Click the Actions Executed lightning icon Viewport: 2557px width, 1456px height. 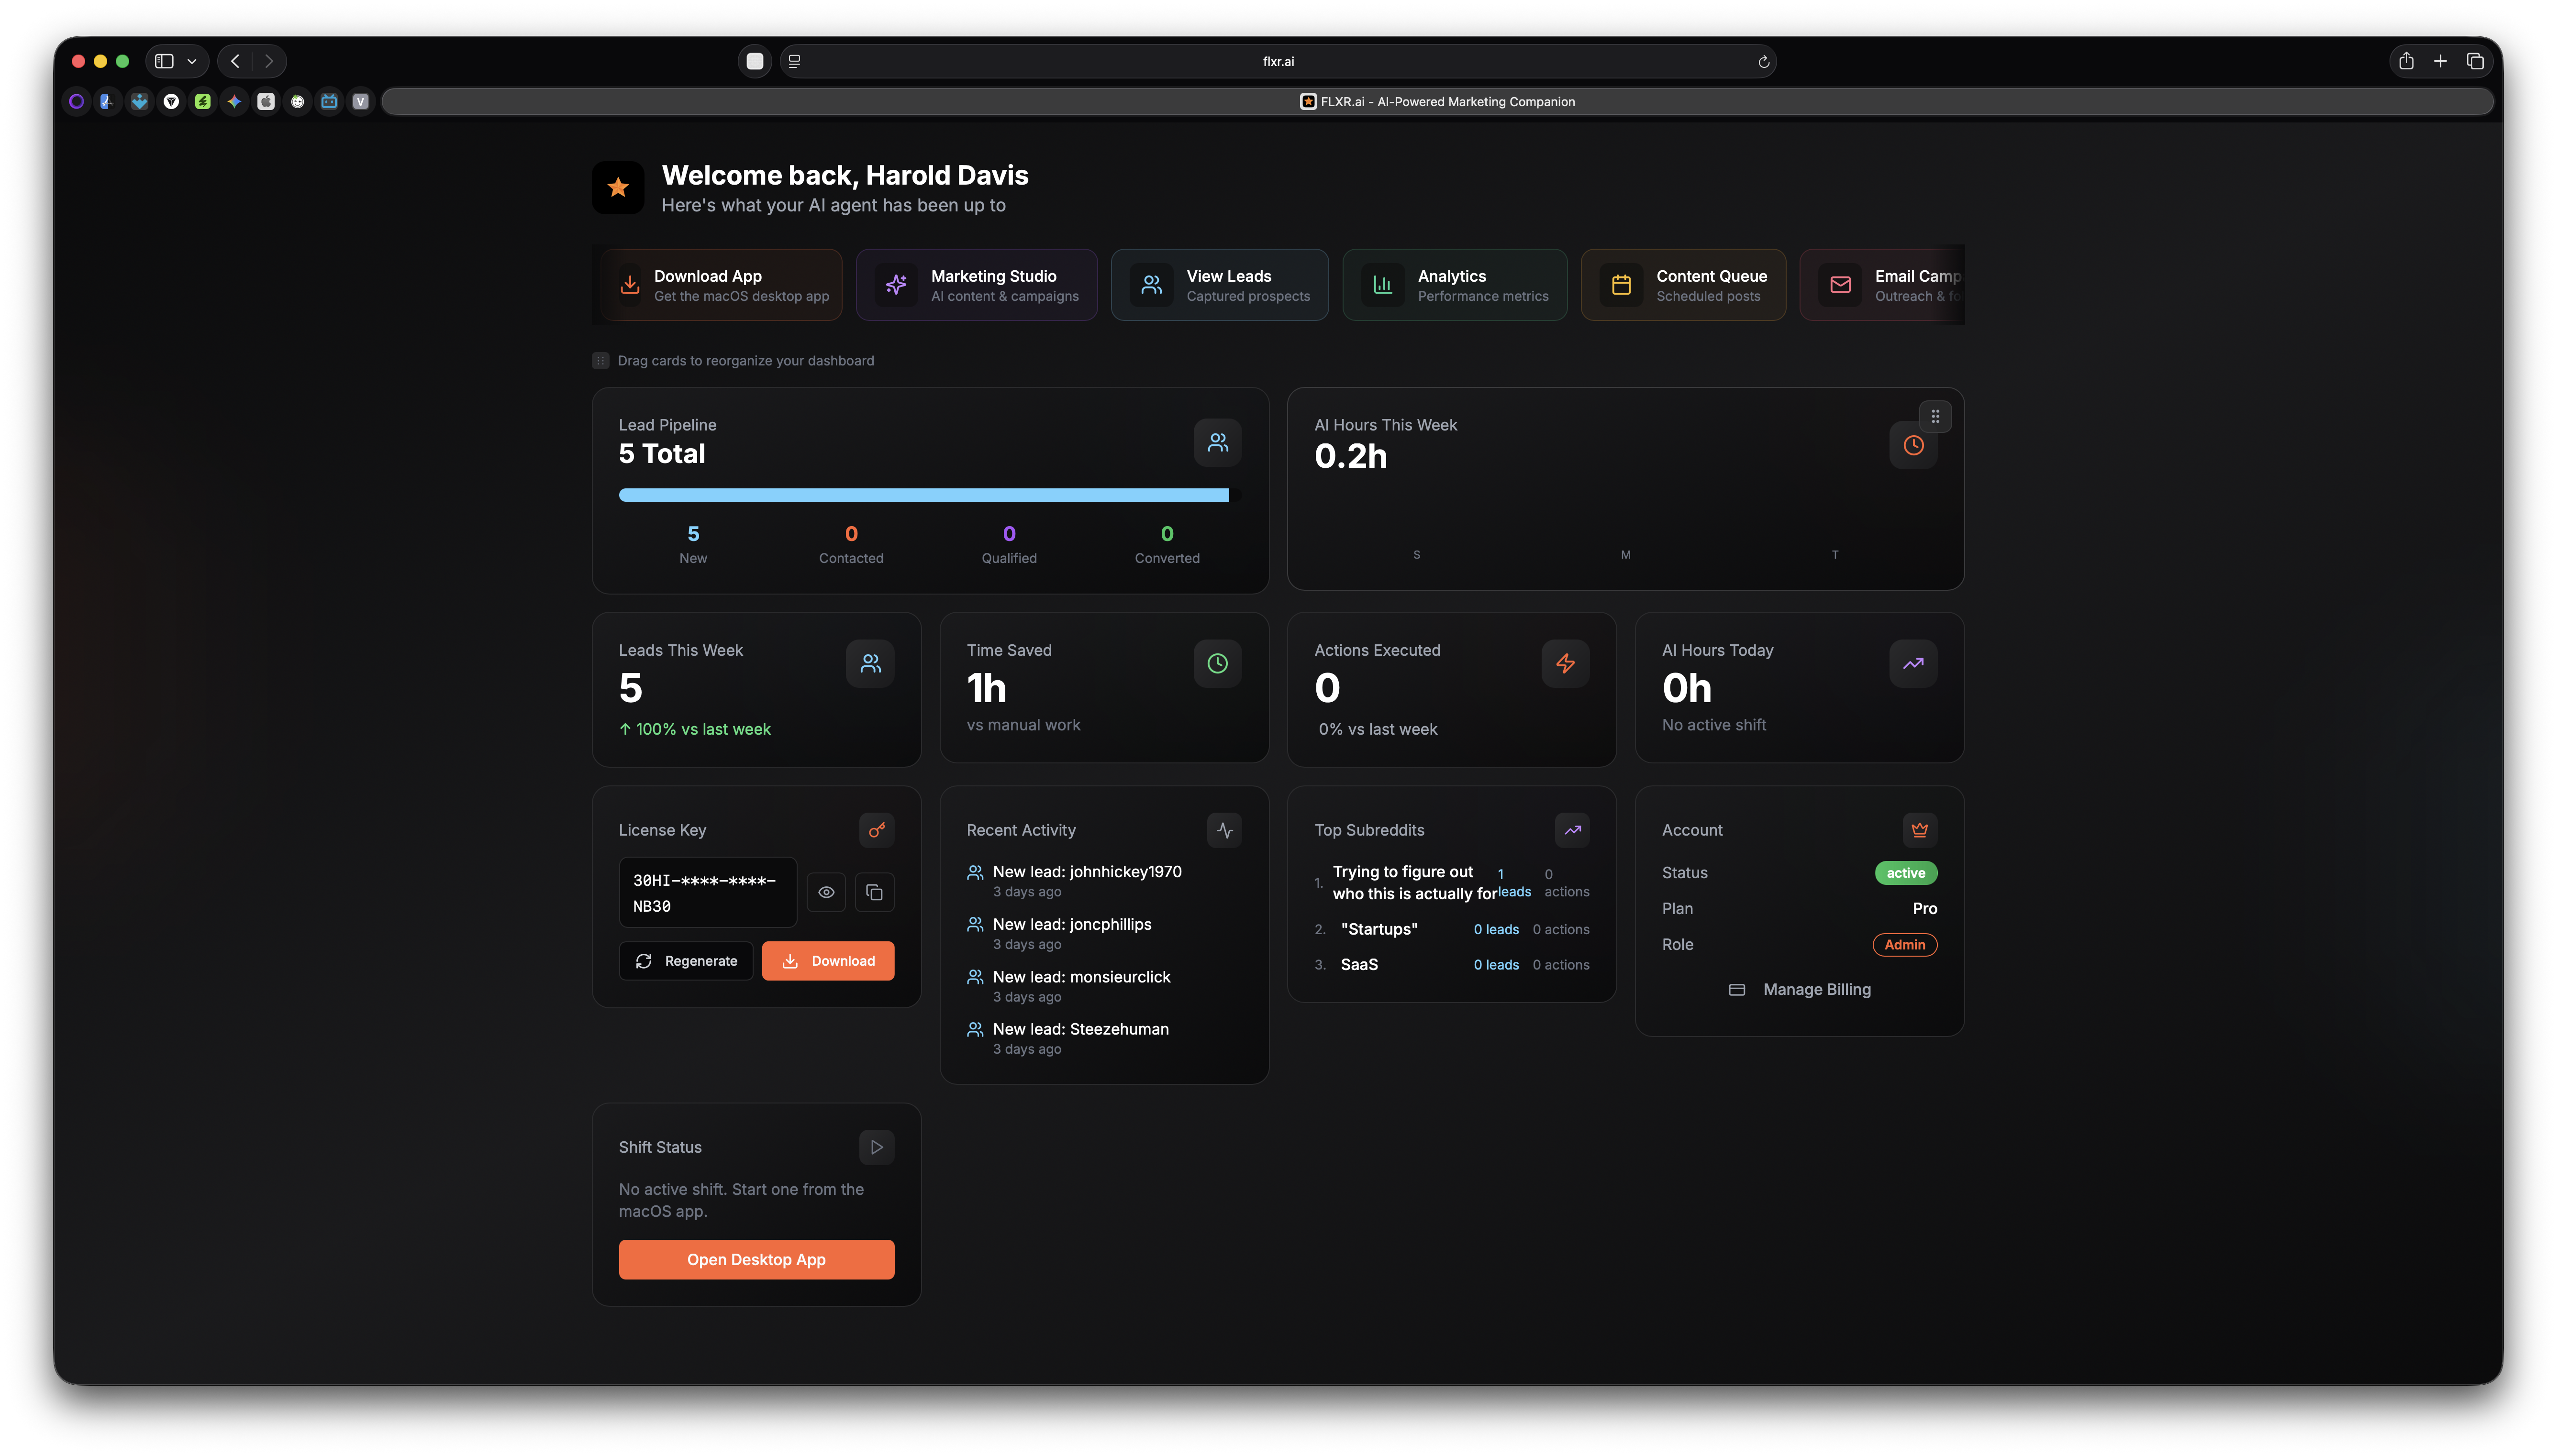(1565, 663)
